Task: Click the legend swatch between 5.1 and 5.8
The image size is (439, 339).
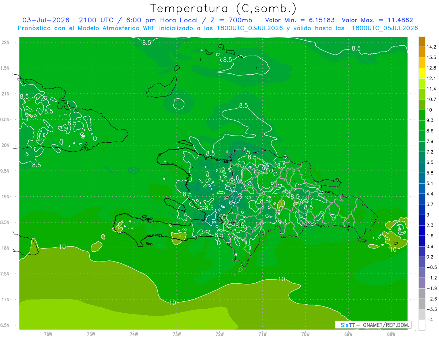Action: [x=422, y=178]
